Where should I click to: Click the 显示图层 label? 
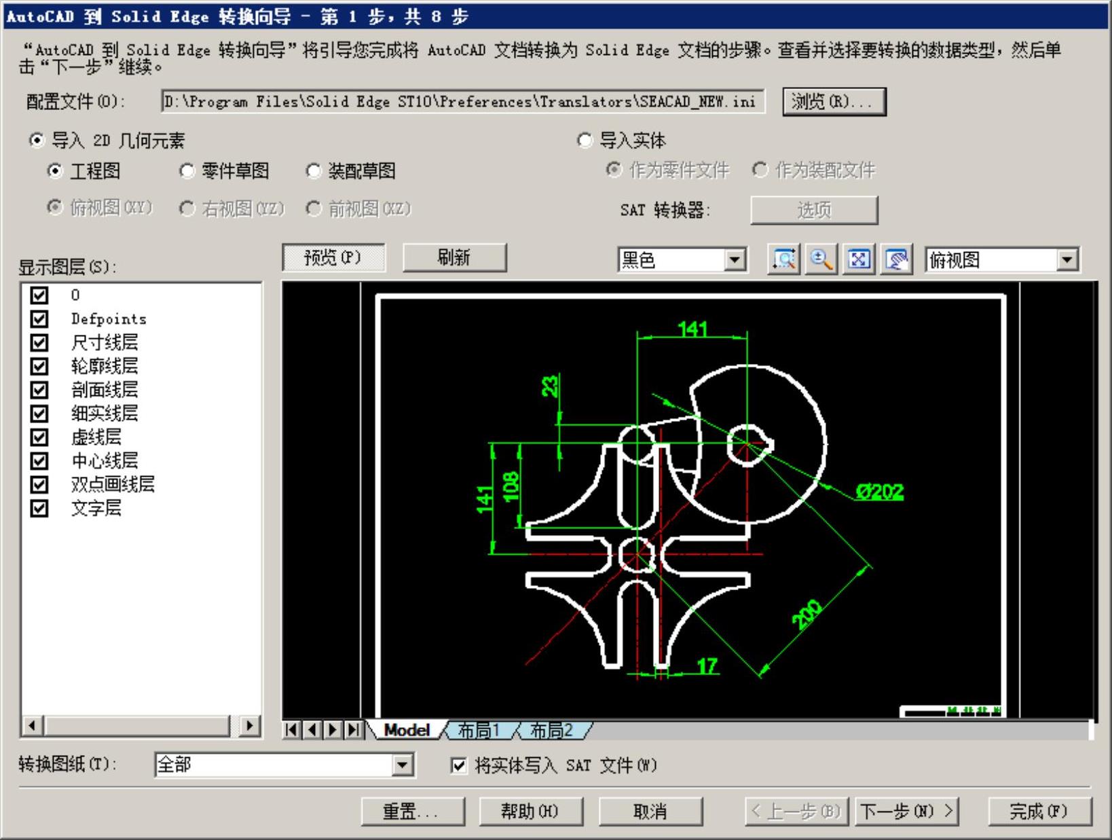68,267
